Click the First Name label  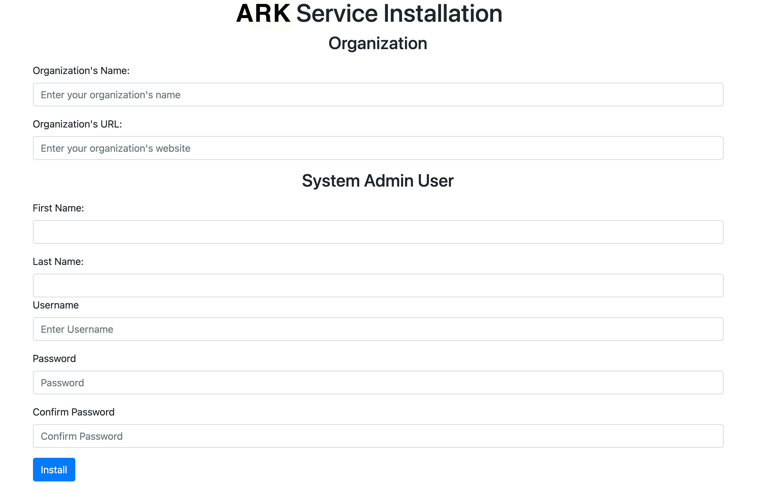click(x=58, y=208)
